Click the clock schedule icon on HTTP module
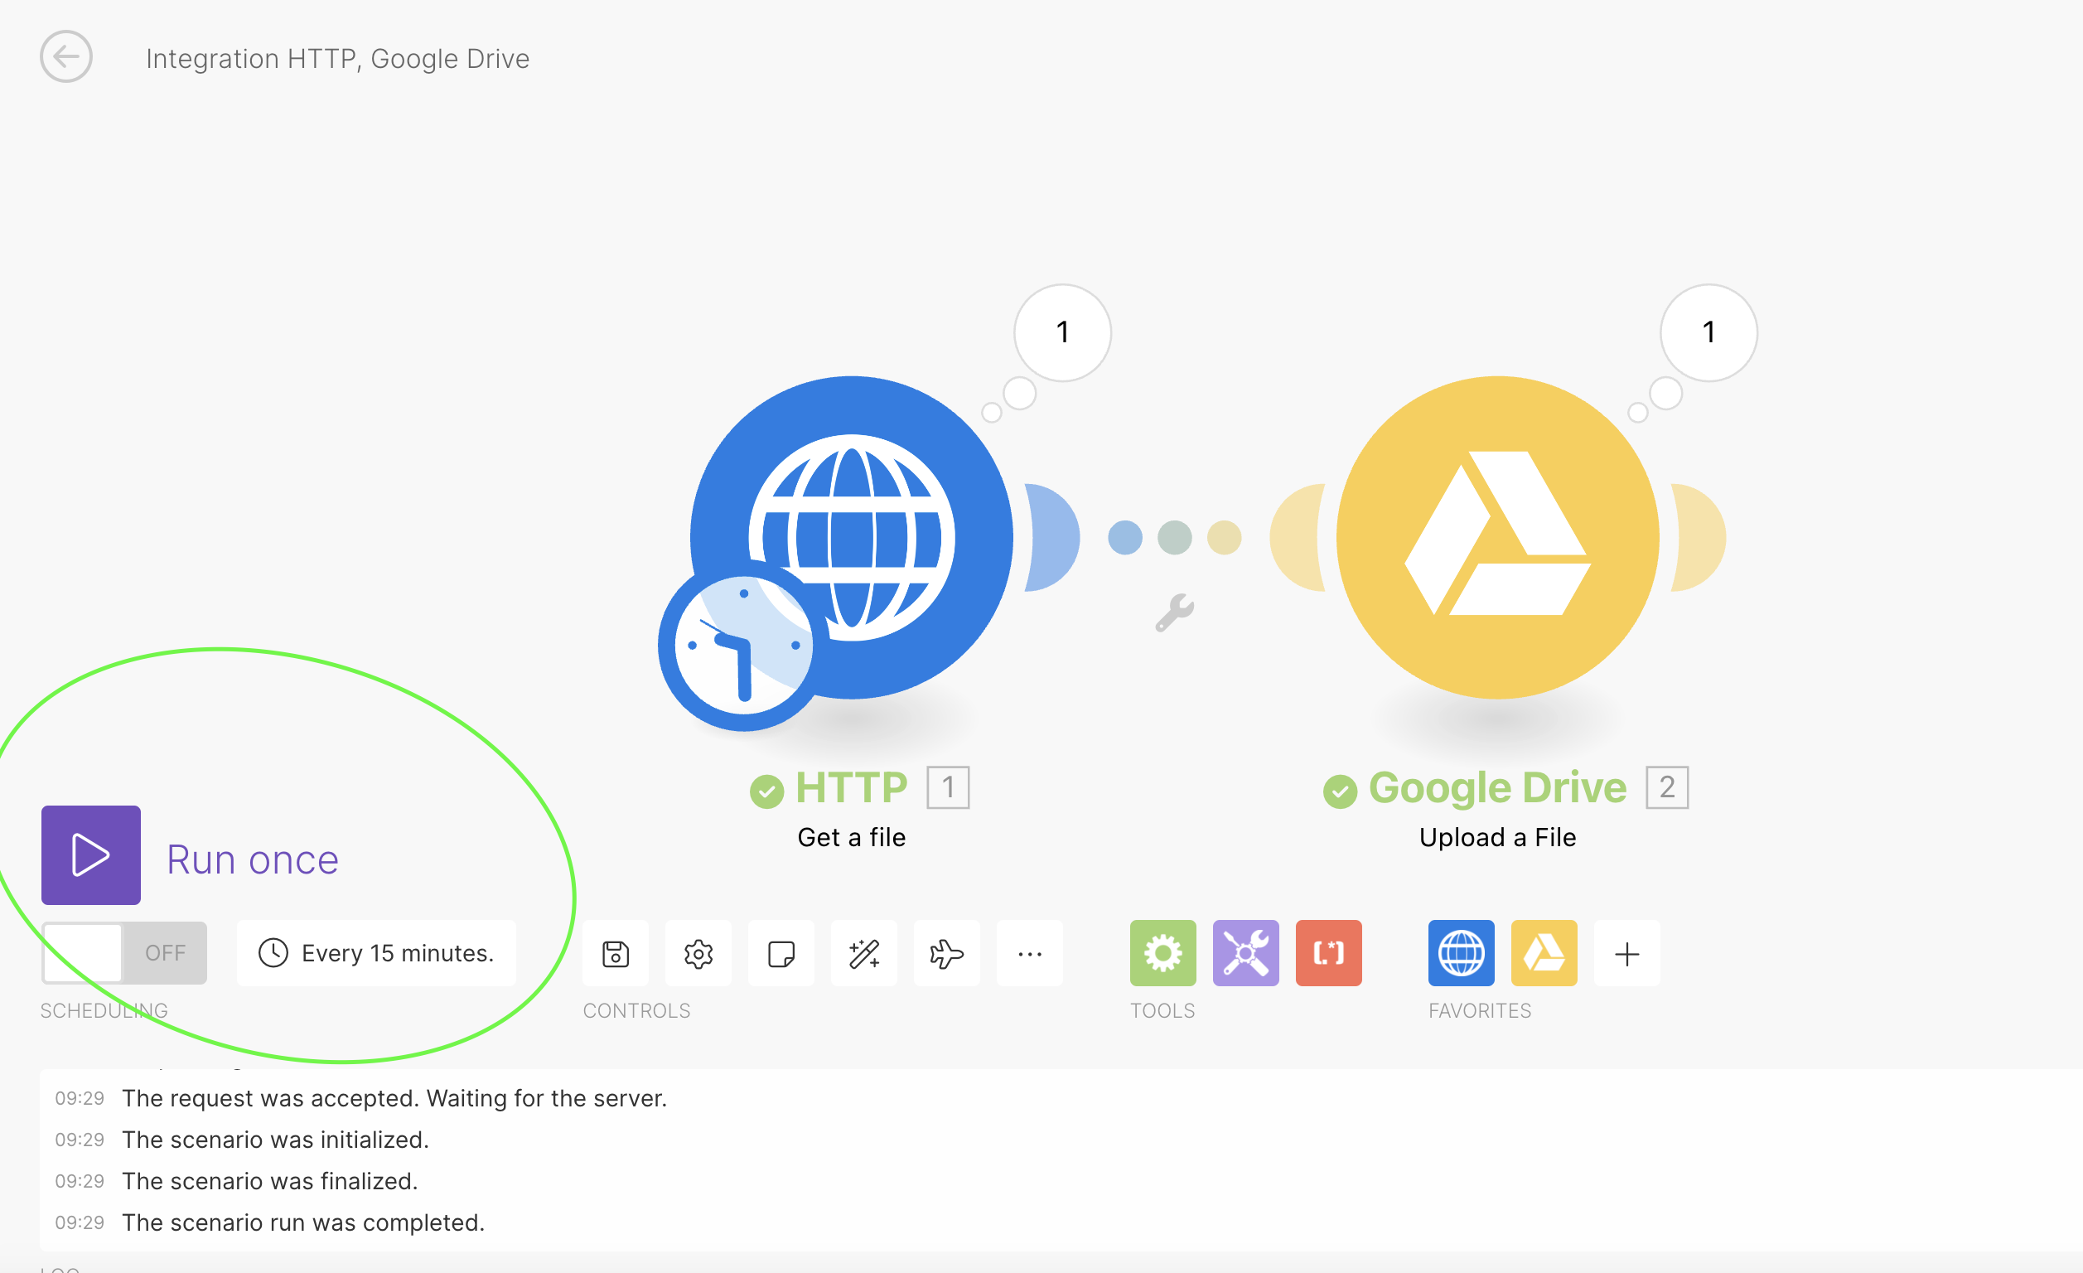2083x1273 pixels. click(743, 646)
